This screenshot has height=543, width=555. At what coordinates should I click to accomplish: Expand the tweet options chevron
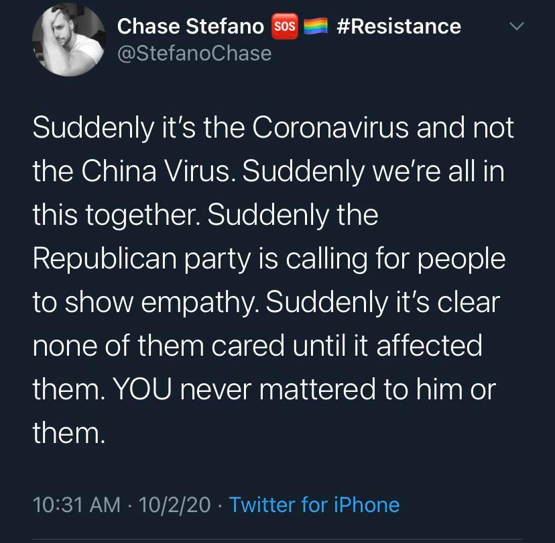click(515, 27)
